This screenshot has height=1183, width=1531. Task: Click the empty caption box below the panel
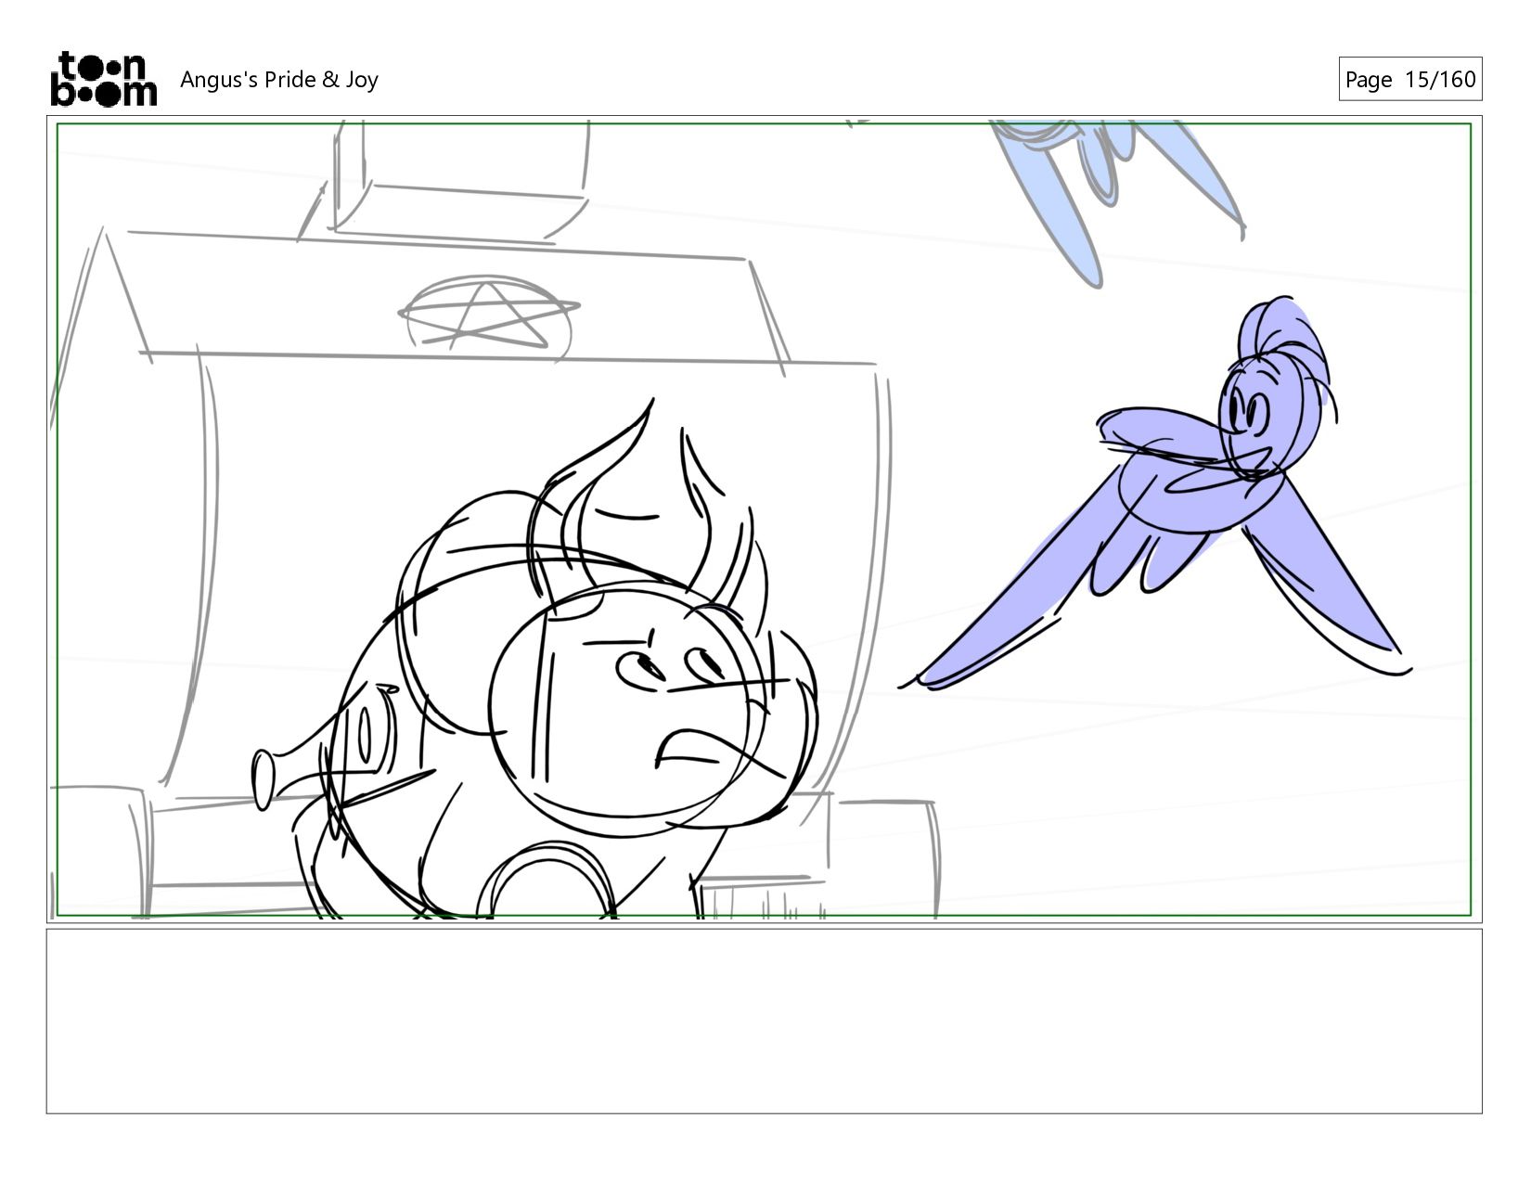click(x=764, y=1021)
